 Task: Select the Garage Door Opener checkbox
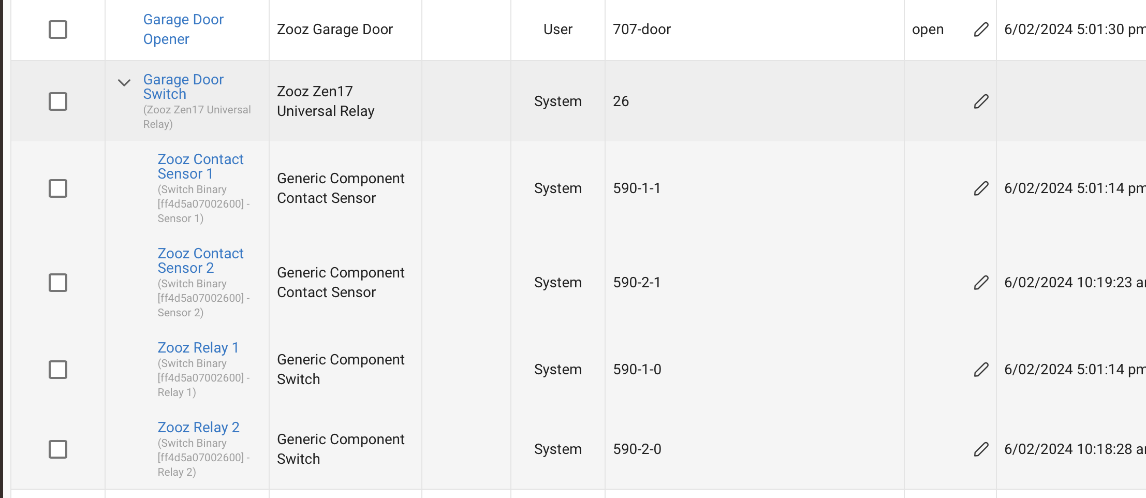[58, 30]
